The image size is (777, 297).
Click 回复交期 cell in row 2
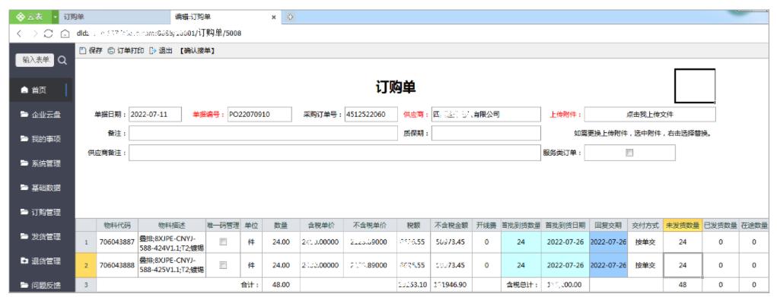609,265
